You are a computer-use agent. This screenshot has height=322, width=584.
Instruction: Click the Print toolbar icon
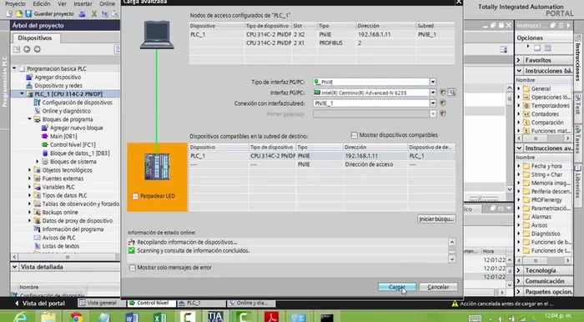(x=82, y=14)
